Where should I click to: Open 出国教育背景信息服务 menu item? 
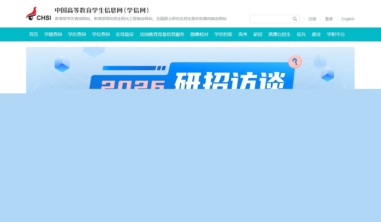click(x=162, y=34)
